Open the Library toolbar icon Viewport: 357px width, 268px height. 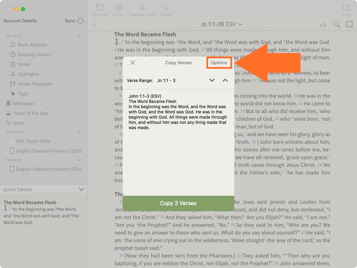click(x=118, y=10)
